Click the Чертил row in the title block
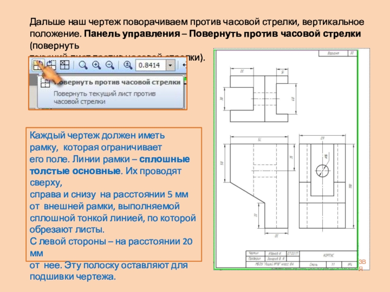390x292 pixels. pos(273,254)
